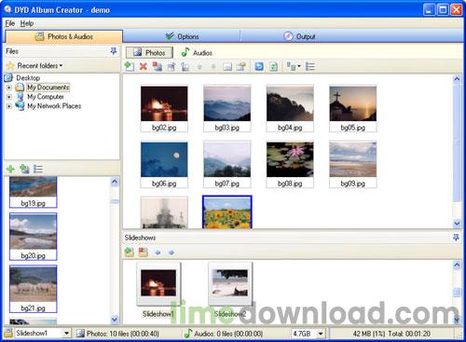The image size is (466, 342).
Task: Switch to the Options tab
Action: [182, 36]
